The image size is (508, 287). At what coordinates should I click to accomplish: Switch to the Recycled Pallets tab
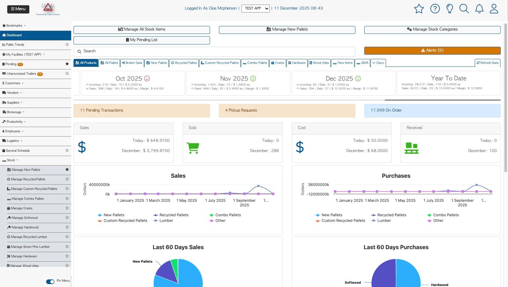(184, 63)
